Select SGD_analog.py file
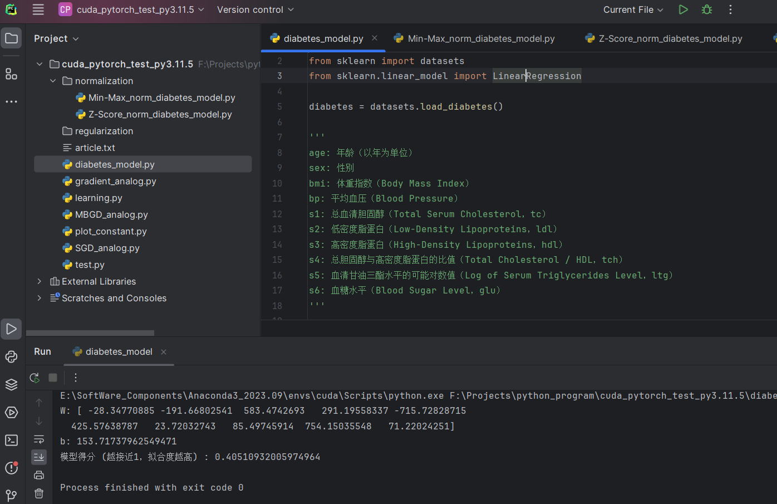 point(101,248)
